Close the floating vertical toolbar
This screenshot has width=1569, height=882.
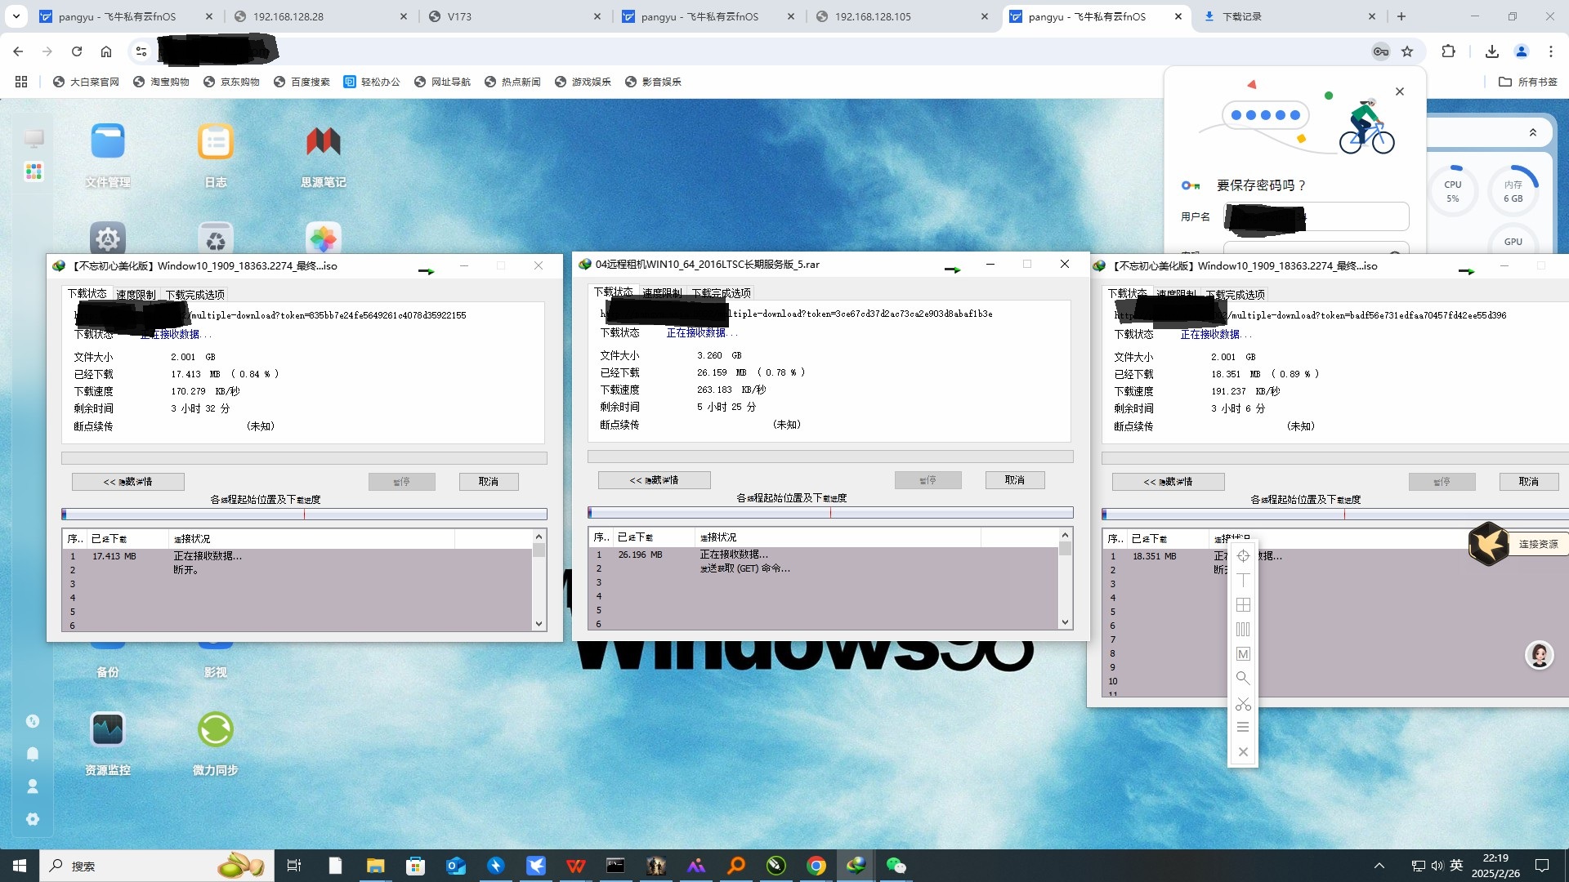click(1243, 752)
